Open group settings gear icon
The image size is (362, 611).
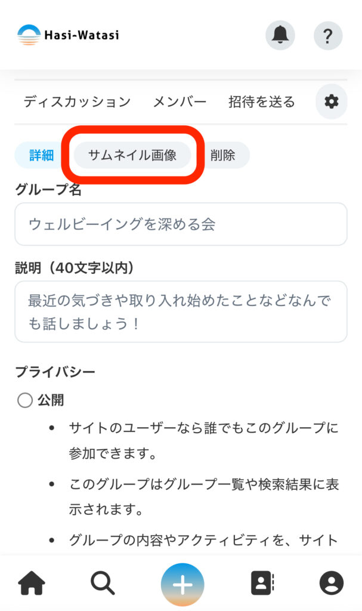[331, 102]
